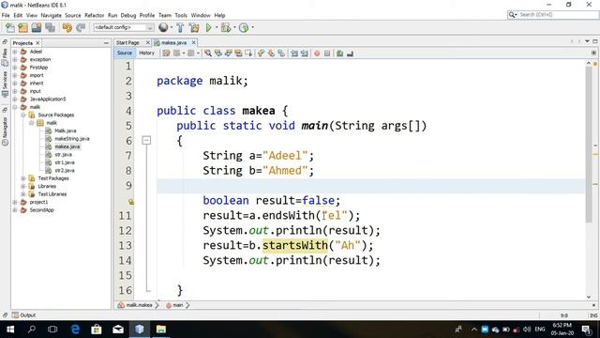Collapse the Source Packages node
Image resolution: width=600 pixels, height=338 pixels.
22,115
